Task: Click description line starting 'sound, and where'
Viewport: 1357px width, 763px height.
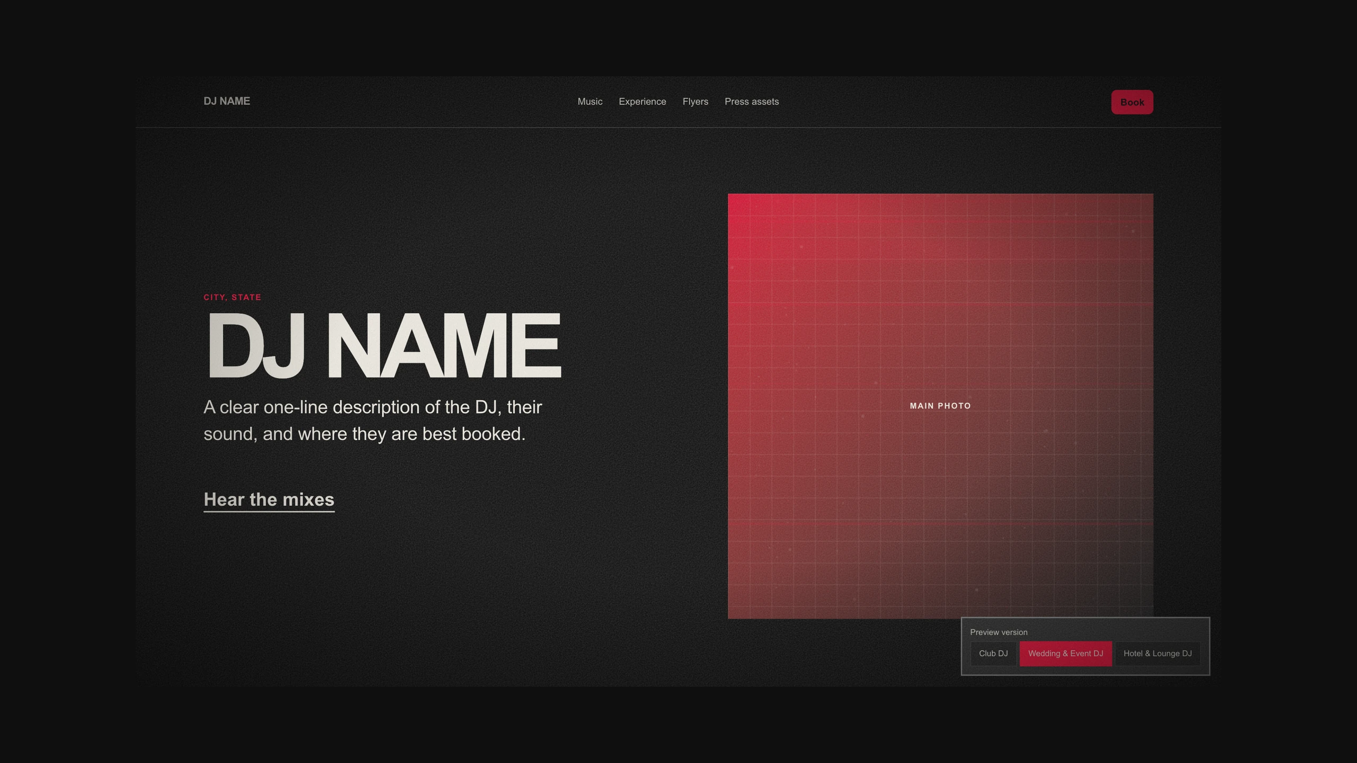Action: pyautogui.click(x=364, y=434)
